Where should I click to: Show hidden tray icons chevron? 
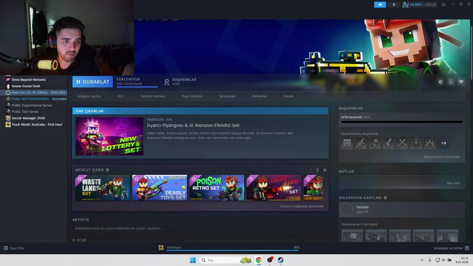coord(422,260)
